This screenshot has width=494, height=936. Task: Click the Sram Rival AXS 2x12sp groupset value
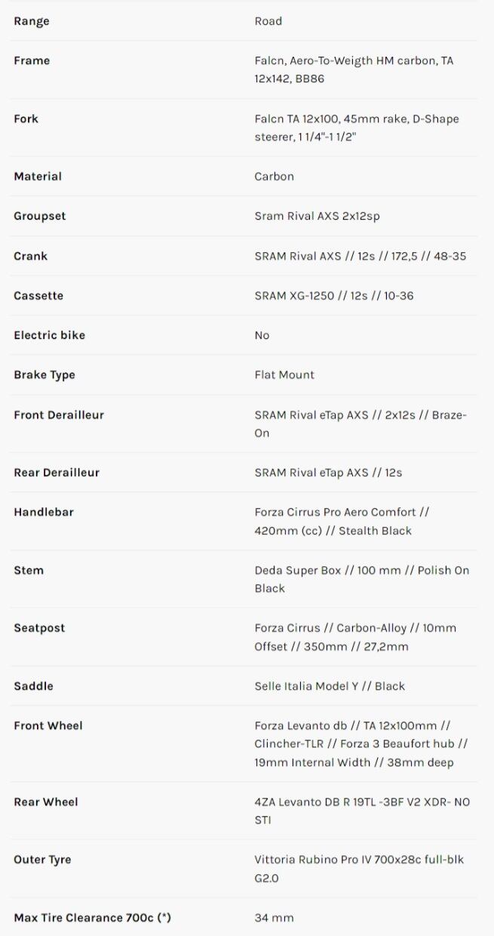pyautogui.click(x=317, y=216)
